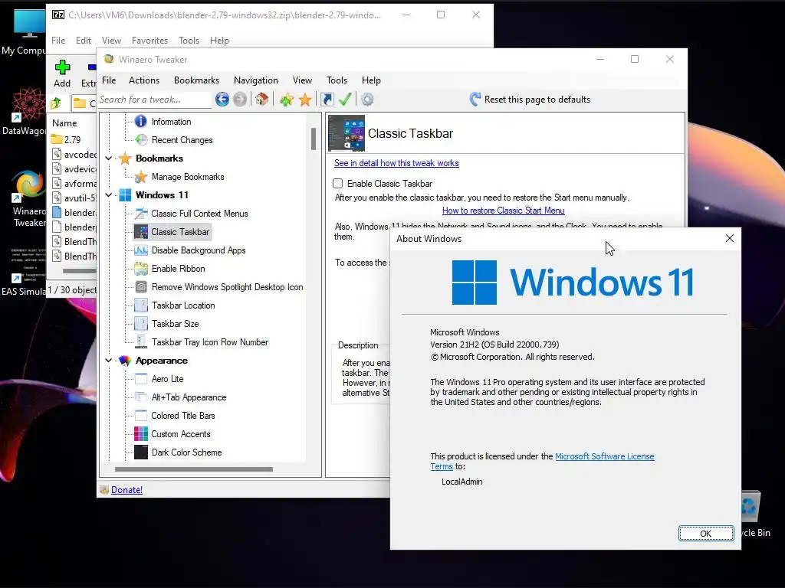Viewport: 785px width, 588px height.
Task: Open the Bookmarks menu in Winaero Tweaker
Action: coord(196,80)
